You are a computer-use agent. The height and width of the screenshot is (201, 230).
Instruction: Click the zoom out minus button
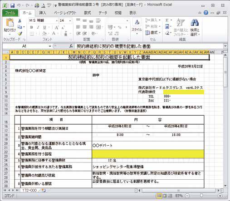click(187, 196)
